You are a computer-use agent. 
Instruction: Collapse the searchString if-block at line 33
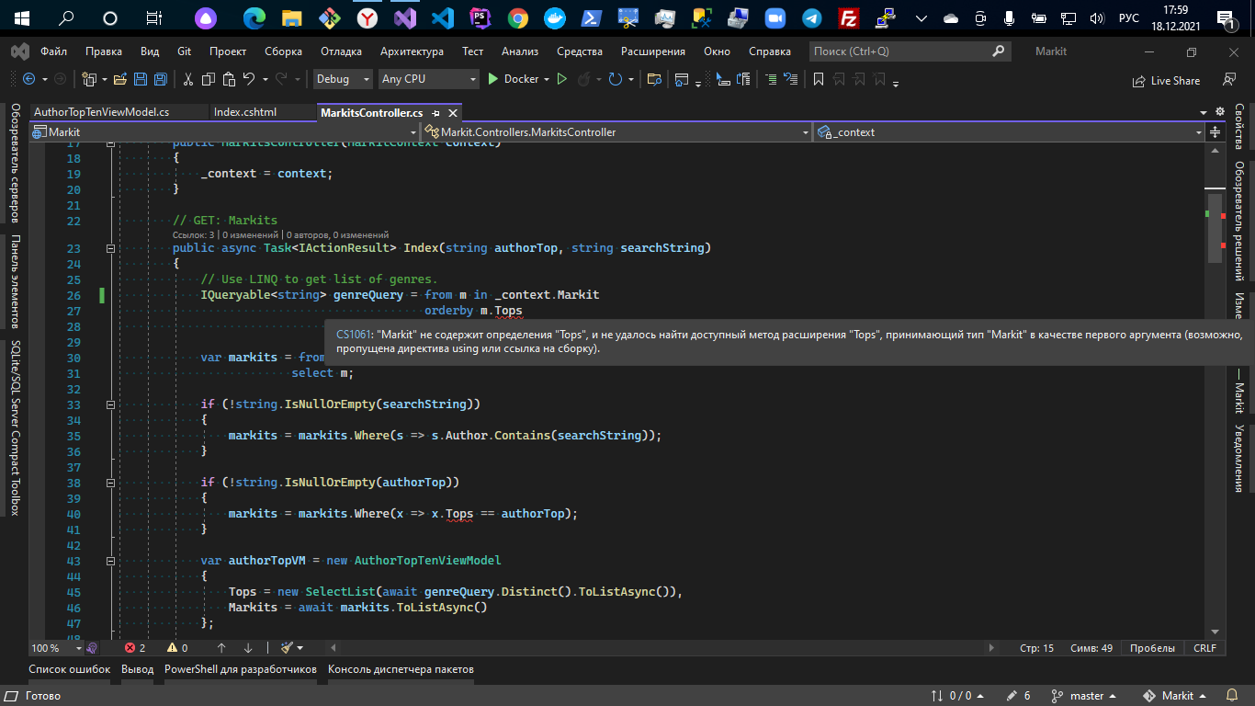tap(110, 404)
